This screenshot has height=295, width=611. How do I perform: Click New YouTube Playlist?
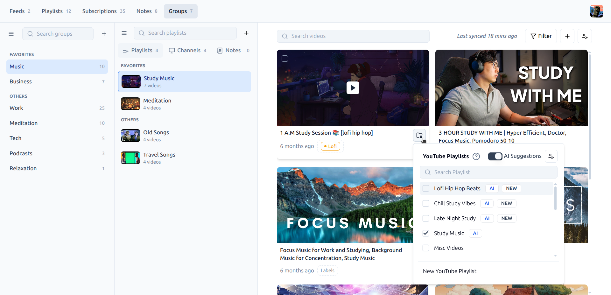point(449,271)
